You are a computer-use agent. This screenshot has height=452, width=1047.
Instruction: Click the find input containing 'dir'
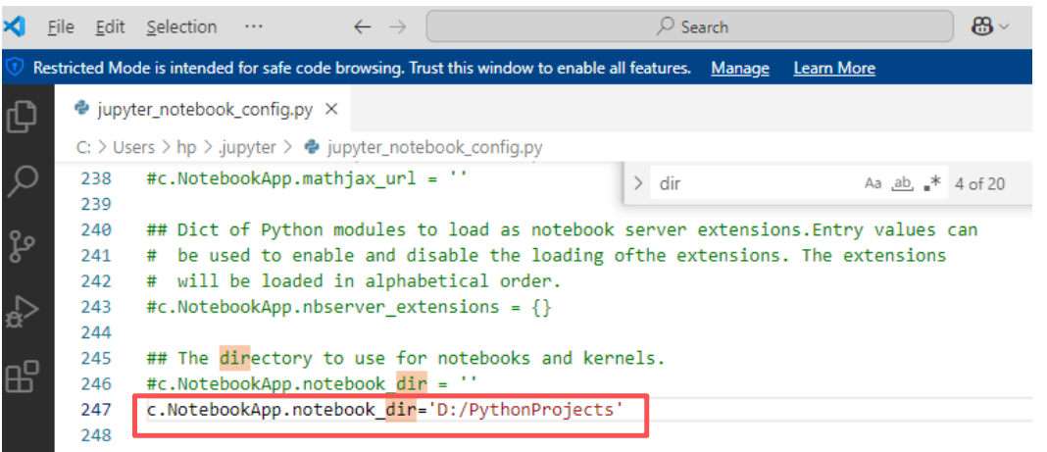pyautogui.click(x=755, y=183)
